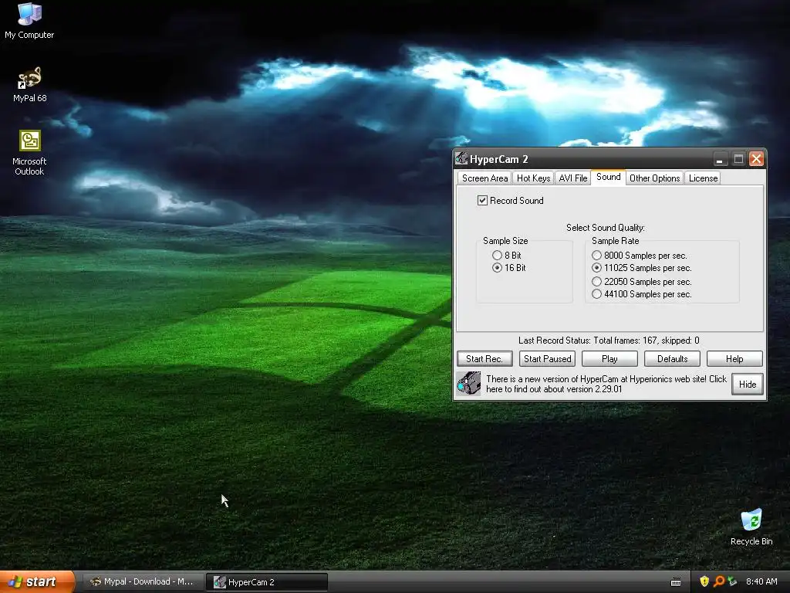The height and width of the screenshot is (593, 790).
Task: Click the Select Sound Quality label
Action: (x=605, y=228)
